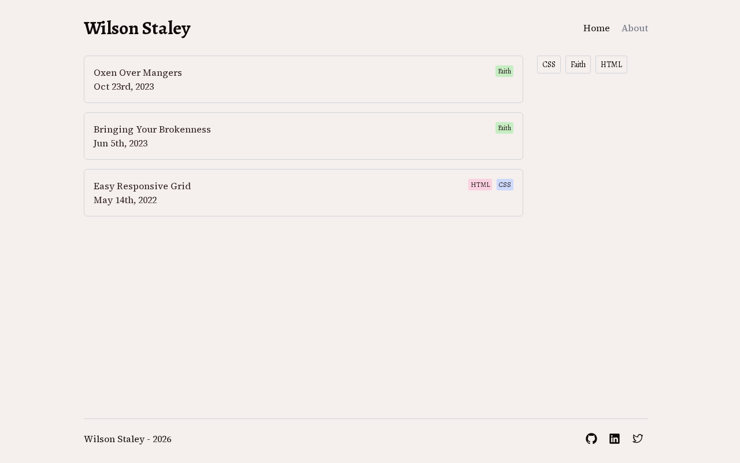Select the Faith tag in the sidebar
This screenshot has width=740, height=463.
(x=578, y=65)
